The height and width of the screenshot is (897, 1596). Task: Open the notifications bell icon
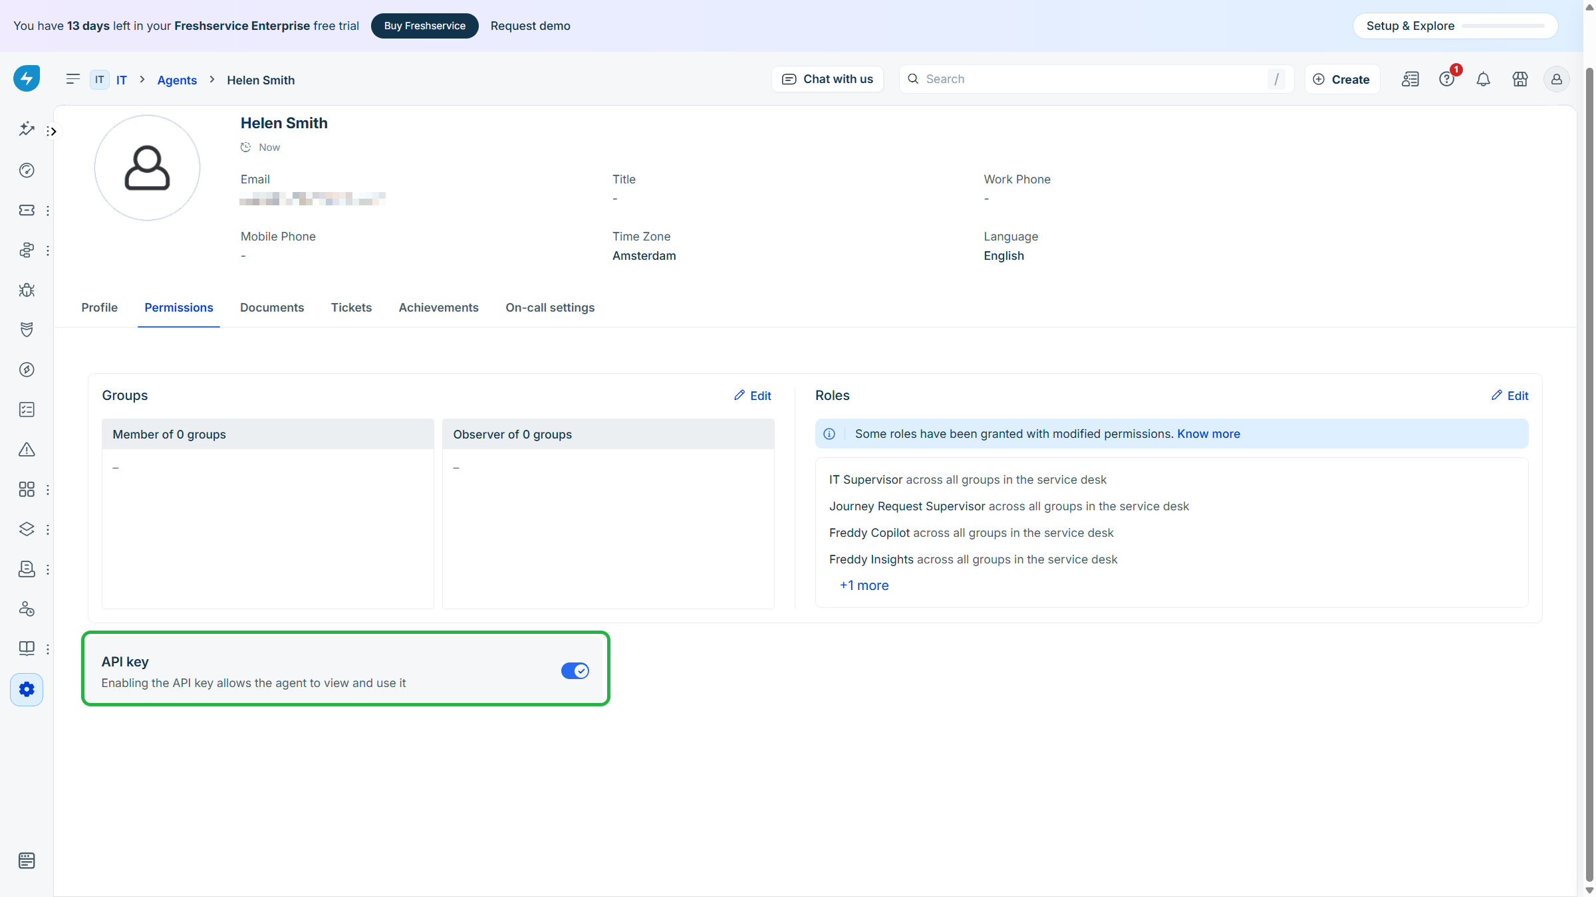(x=1484, y=79)
